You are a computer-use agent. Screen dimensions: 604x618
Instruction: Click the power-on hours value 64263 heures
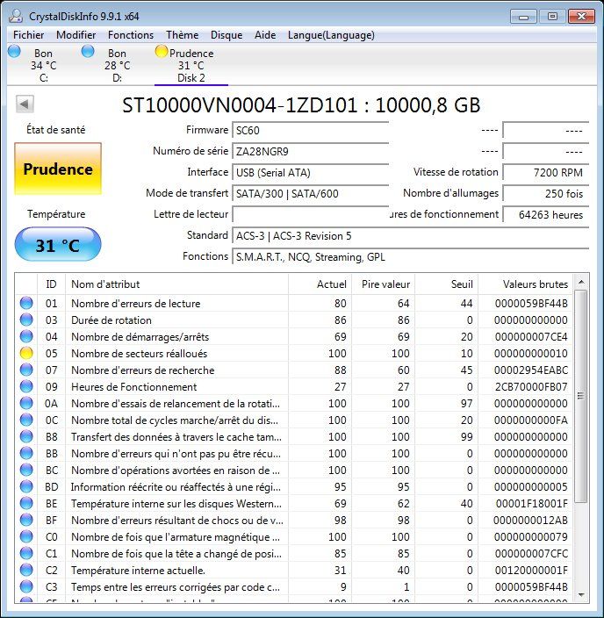[546, 215]
